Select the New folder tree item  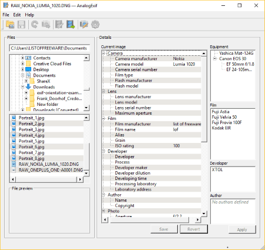[48, 104]
